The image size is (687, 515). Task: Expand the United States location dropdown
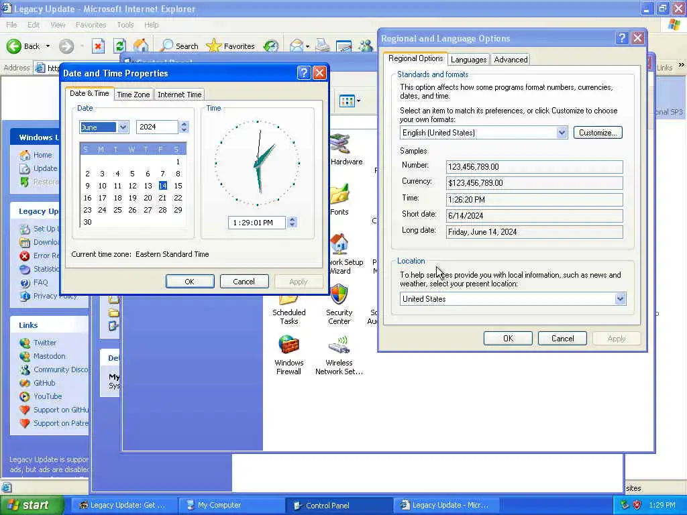point(620,298)
